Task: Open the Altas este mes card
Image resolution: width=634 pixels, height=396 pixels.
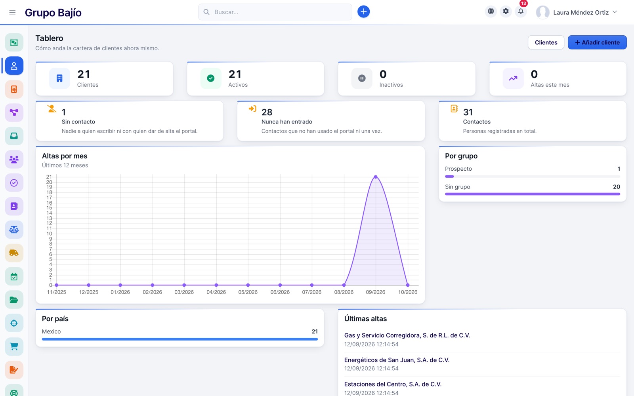Action: [x=558, y=78]
